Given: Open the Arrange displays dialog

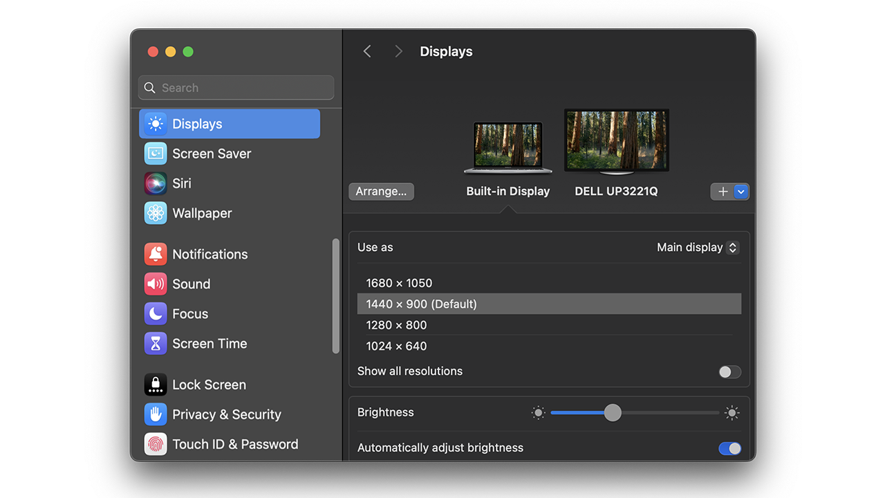Looking at the screenshot, I should click(x=381, y=192).
